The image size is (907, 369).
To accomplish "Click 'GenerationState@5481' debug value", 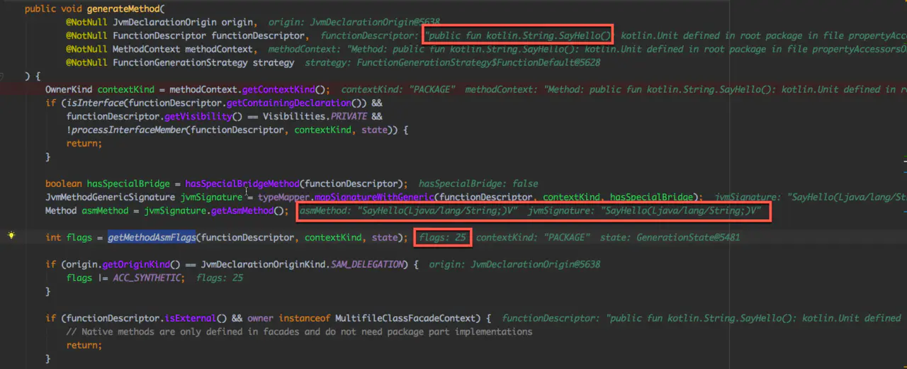I will (688, 237).
